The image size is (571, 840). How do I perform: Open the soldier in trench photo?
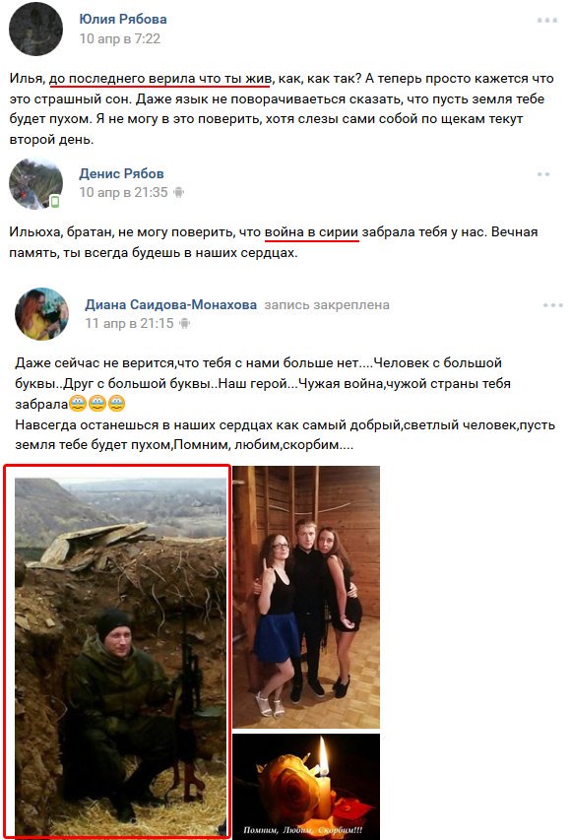pyautogui.click(x=120, y=650)
